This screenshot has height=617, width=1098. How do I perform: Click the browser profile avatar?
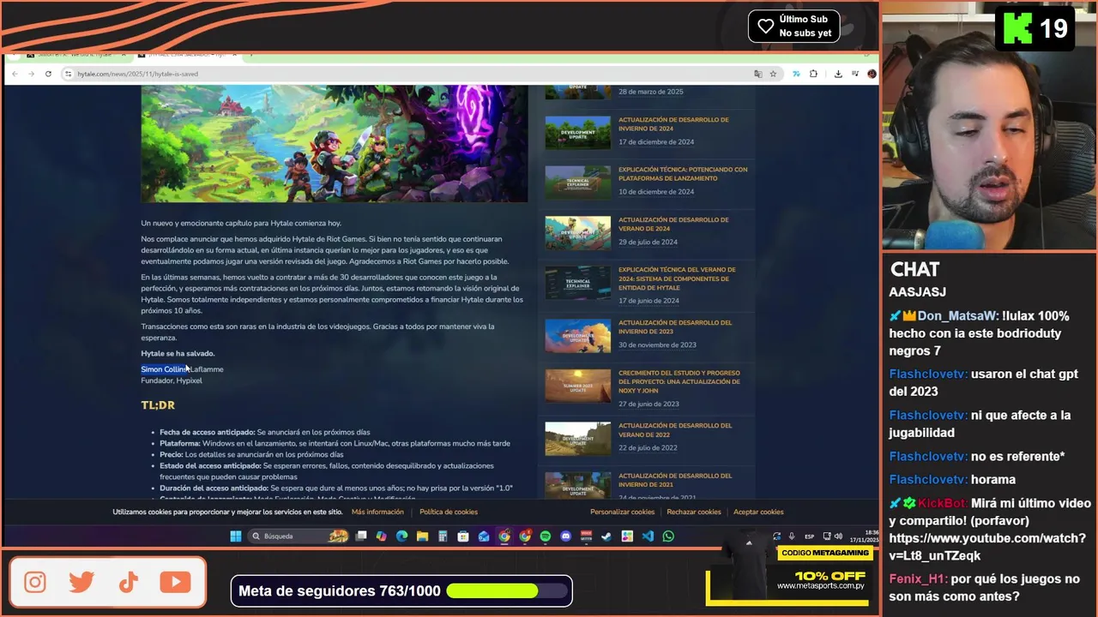click(872, 74)
